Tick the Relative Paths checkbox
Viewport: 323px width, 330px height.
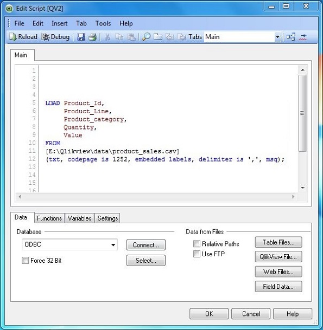click(x=197, y=243)
